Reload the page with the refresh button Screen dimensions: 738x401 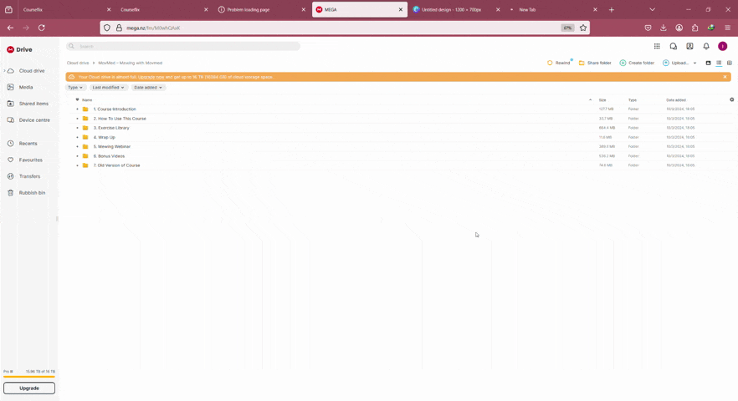point(42,28)
